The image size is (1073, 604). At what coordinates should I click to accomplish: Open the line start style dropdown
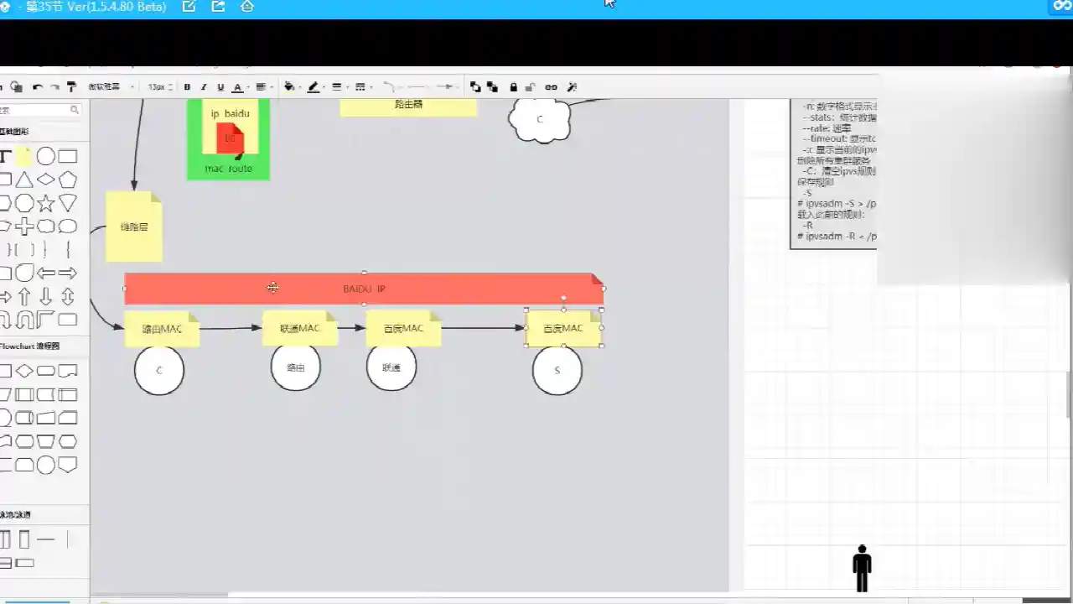[417, 87]
